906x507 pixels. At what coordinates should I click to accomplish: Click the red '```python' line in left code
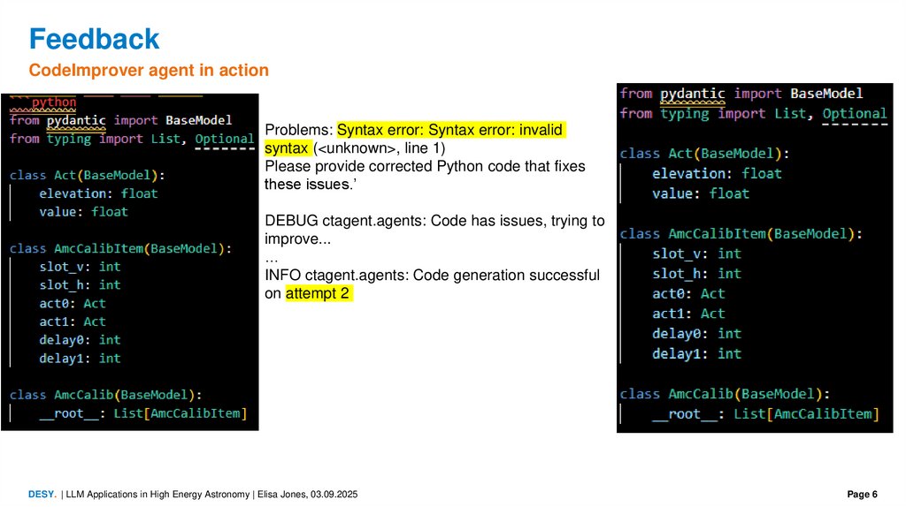pos(43,102)
